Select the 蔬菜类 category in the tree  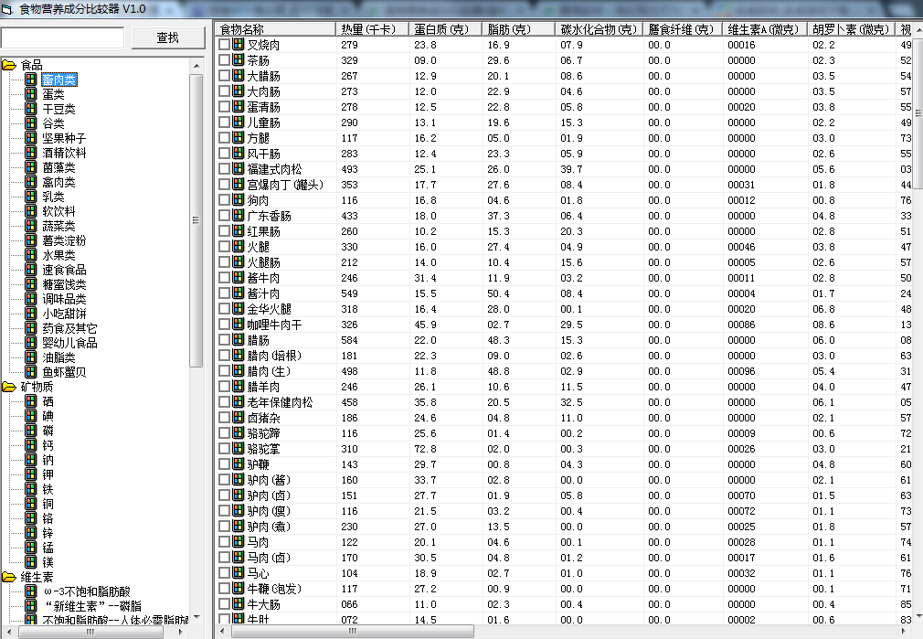click(58, 225)
